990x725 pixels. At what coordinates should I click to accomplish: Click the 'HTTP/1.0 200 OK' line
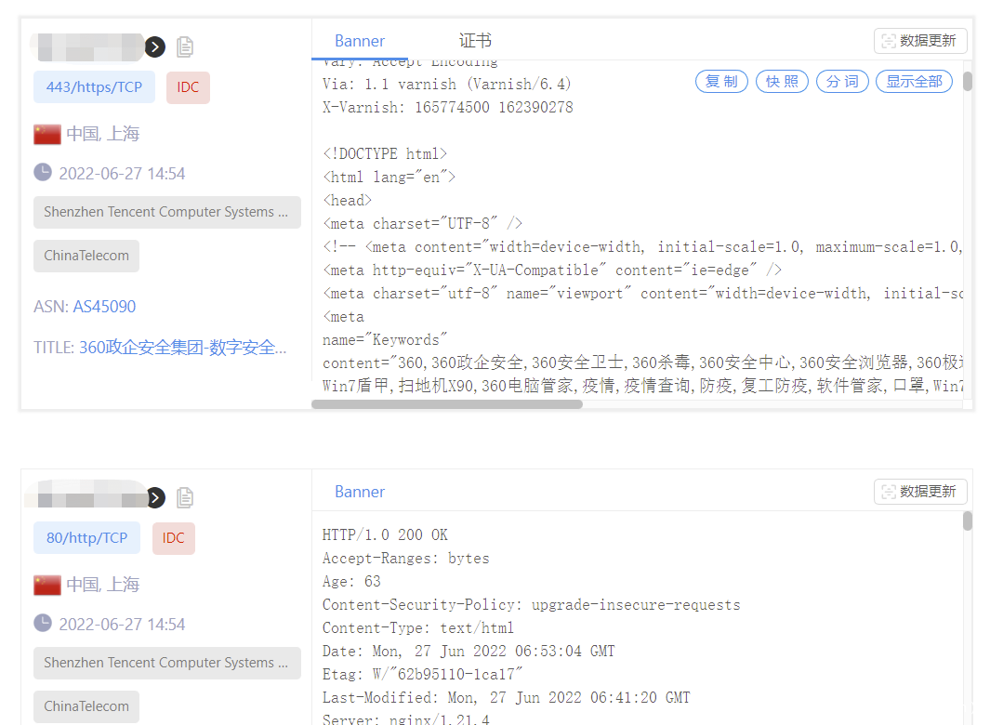pos(385,535)
